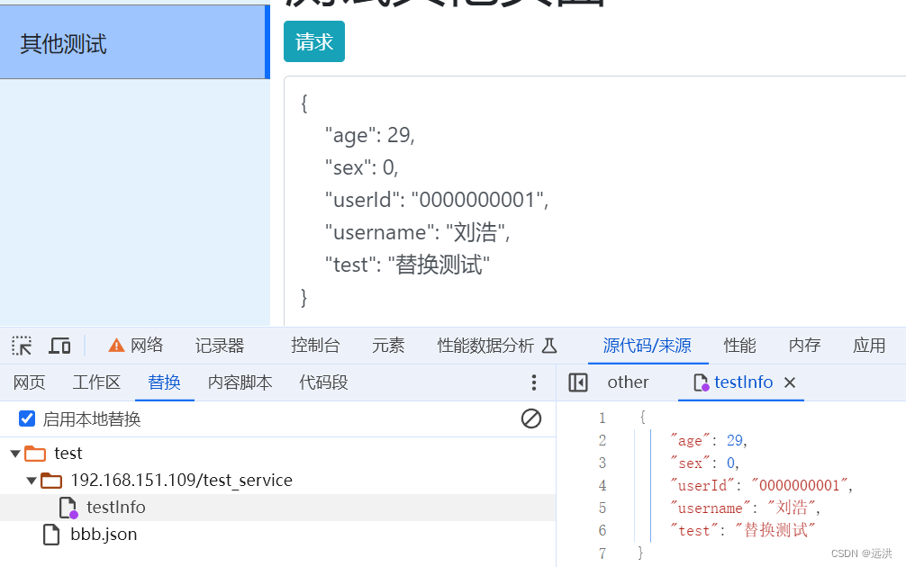Open the 工作区 sub-tab
The height and width of the screenshot is (567, 906).
click(96, 382)
